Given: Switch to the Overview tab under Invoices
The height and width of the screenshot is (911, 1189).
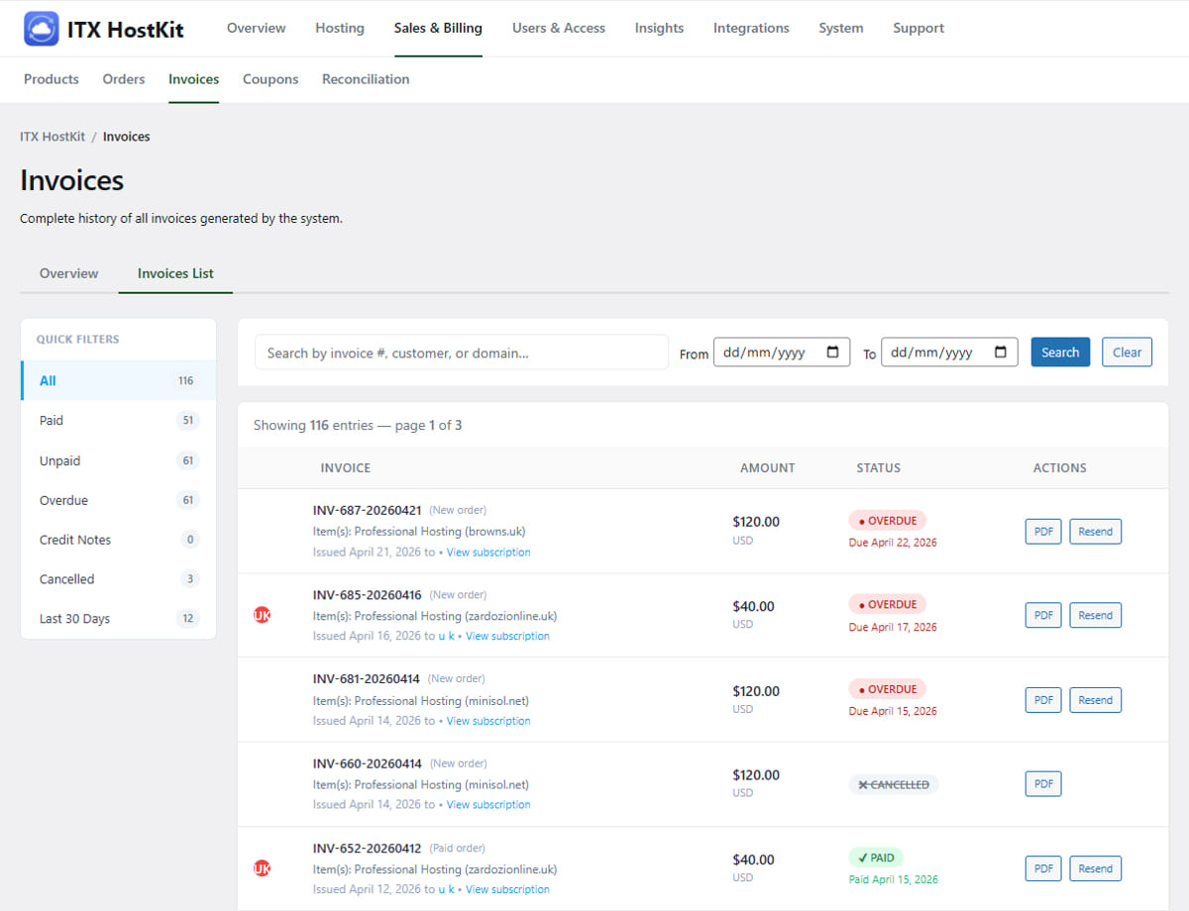Looking at the screenshot, I should click(x=68, y=273).
